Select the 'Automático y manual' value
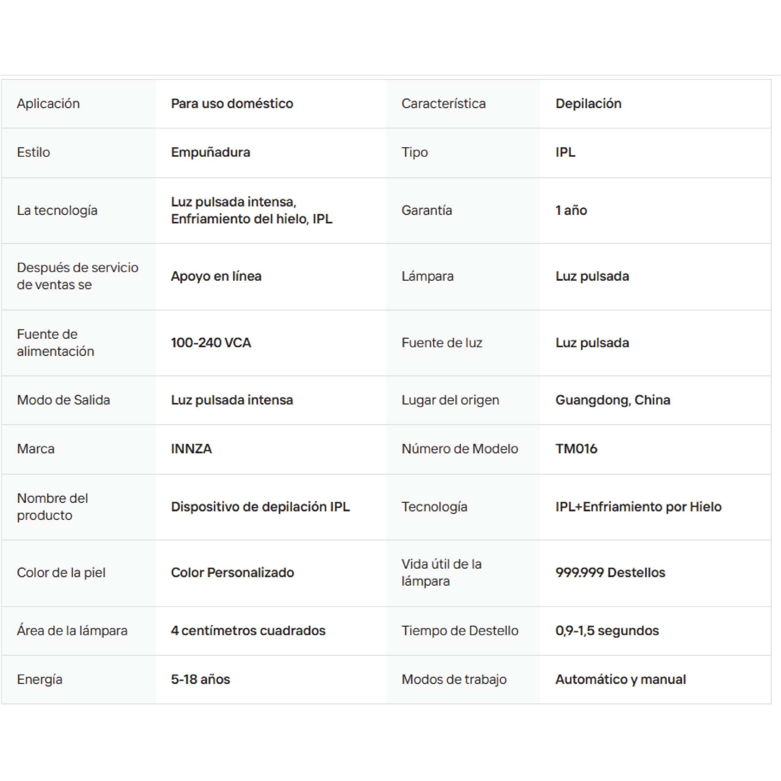This screenshot has width=781, height=781. [620, 679]
